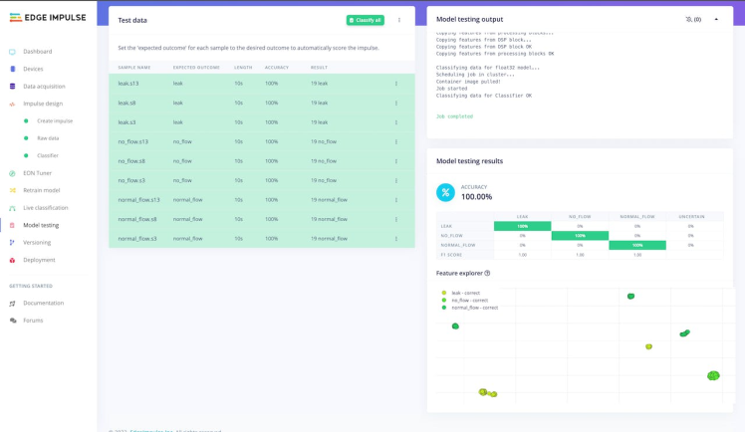Open row menu for normal_flow.s3
This screenshot has height=432, width=745.
[395, 239]
